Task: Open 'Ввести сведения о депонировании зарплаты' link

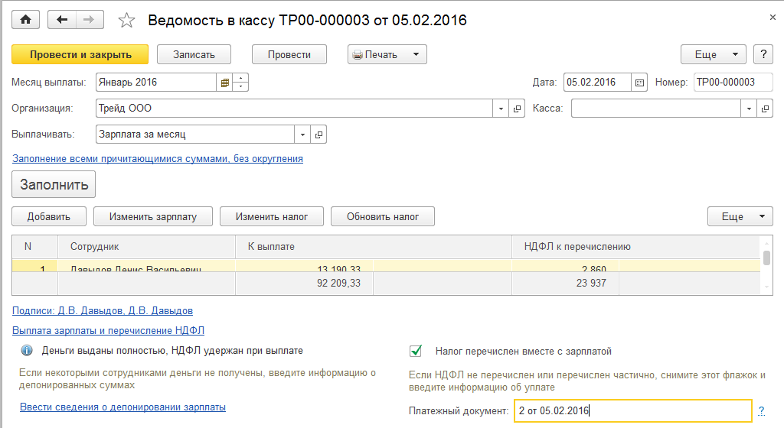Action: coord(122,407)
